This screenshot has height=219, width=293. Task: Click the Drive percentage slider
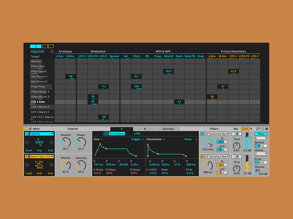(261, 162)
